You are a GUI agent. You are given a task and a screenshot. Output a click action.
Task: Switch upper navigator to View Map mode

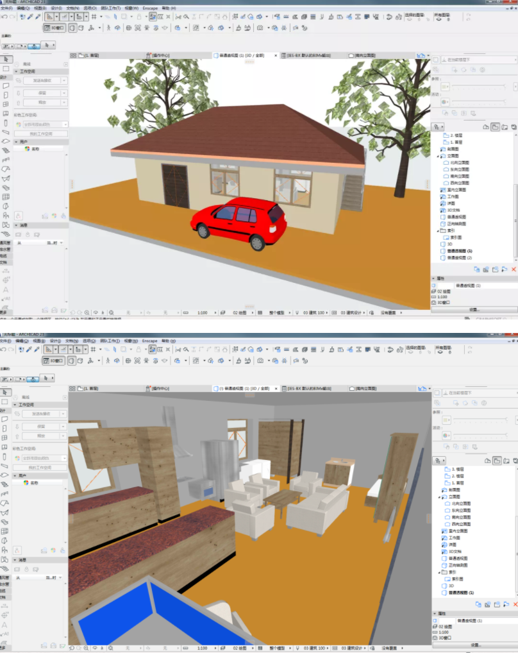click(495, 126)
